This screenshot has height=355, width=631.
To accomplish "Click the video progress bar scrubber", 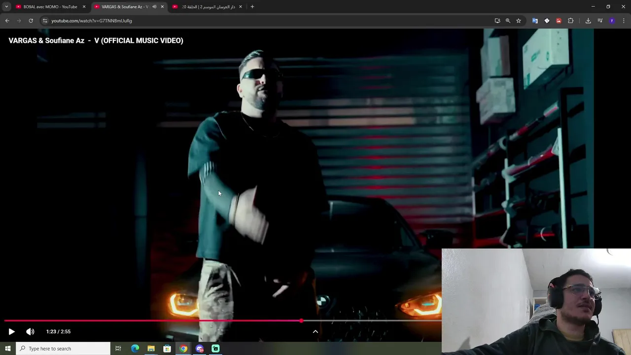I will click(301, 321).
